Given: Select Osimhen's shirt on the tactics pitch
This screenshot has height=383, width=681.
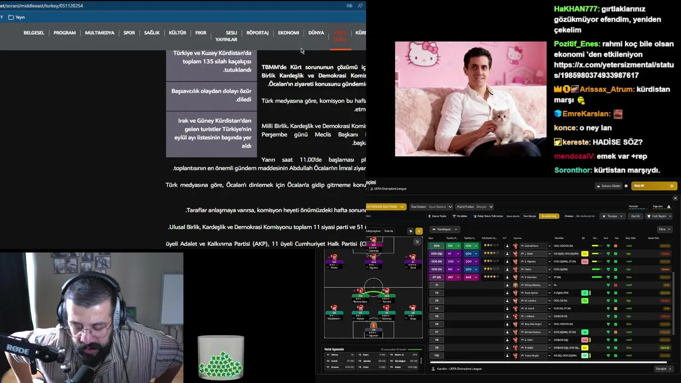Looking at the screenshot, I should (374, 240).
